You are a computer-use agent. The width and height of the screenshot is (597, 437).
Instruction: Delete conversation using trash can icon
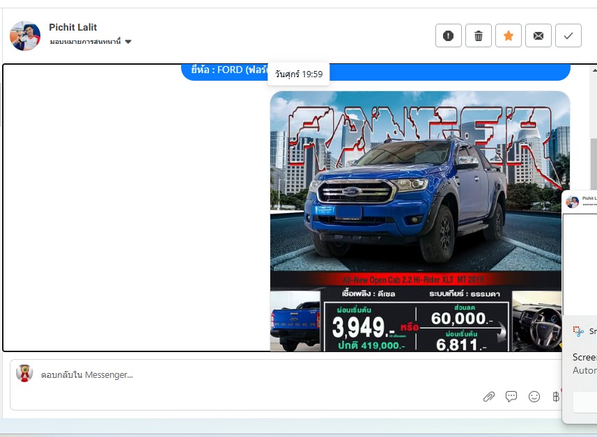tap(478, 35)
